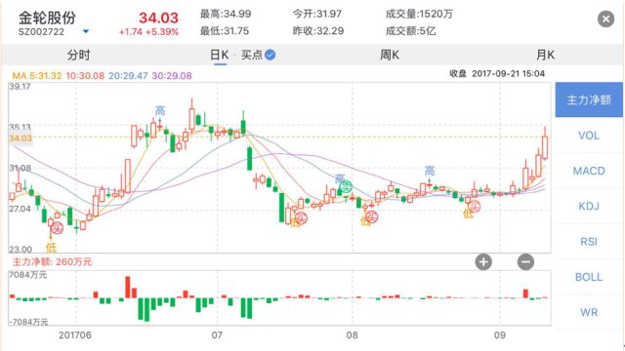
Task: Select the highlighted 主力净额 indicator
Action: point(589,99)
